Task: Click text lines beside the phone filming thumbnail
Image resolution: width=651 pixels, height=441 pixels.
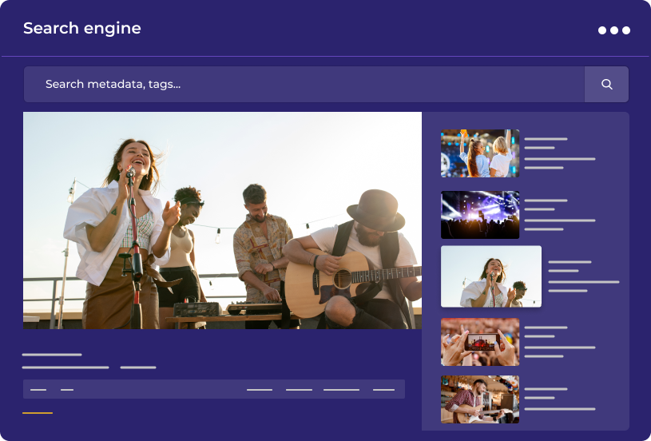Action: (559, 342)
